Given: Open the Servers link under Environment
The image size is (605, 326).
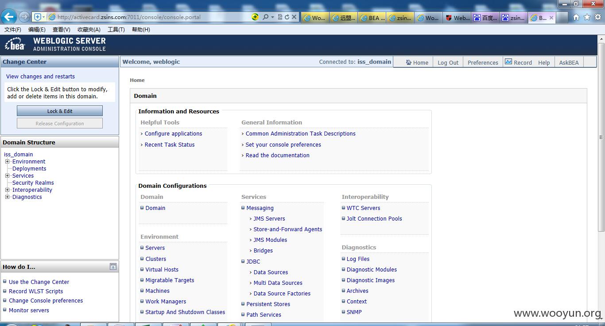Looking at the screenshot, I should (x=155, y=248).
